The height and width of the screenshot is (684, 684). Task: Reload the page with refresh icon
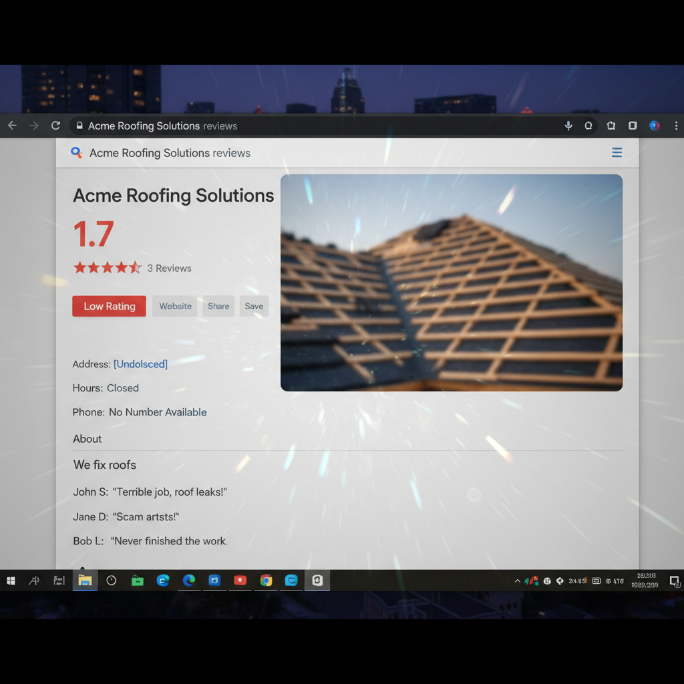pyautogui.click(x=55, y=126)
